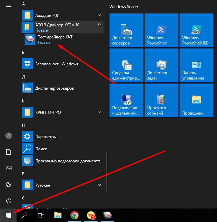Click the Power button in sidebar

[9, 200]
